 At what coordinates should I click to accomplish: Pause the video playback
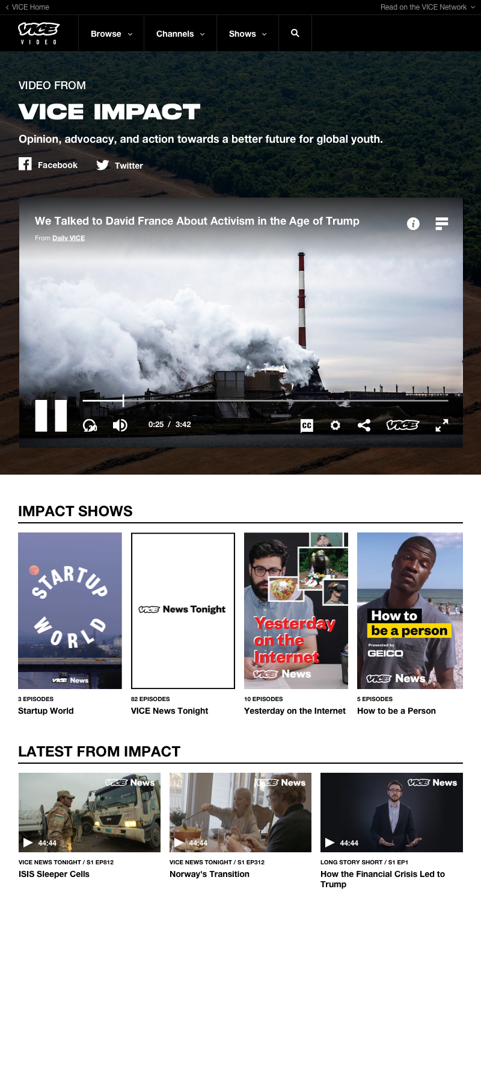pyautogui.click(x=51, y=416)
